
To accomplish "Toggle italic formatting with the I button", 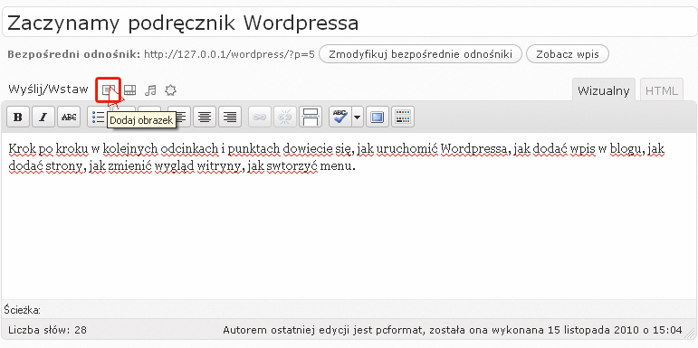I will tap(43, 117).
